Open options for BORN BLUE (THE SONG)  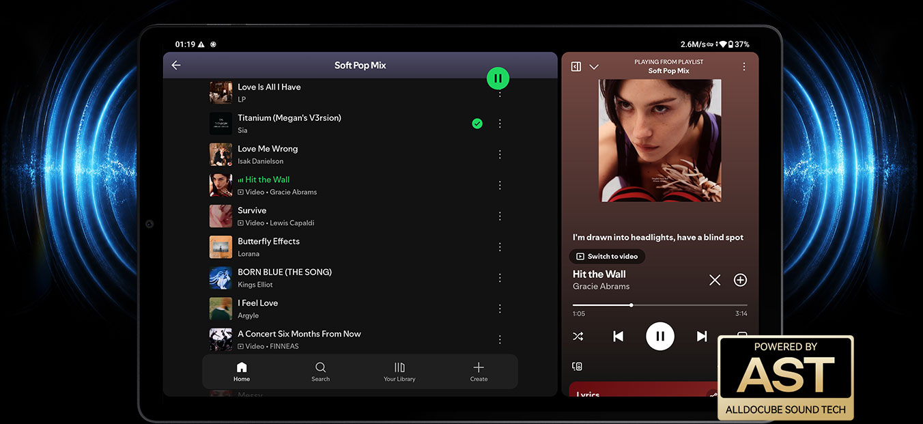pyautogui.click(x=500, y=278)
